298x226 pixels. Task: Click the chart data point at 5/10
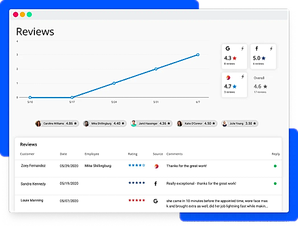[30, 98]
